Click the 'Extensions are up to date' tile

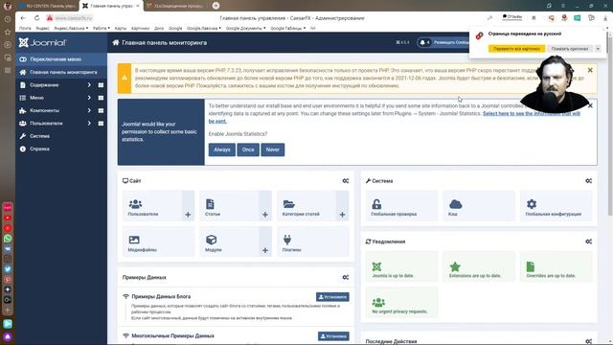tap(479, 266)
